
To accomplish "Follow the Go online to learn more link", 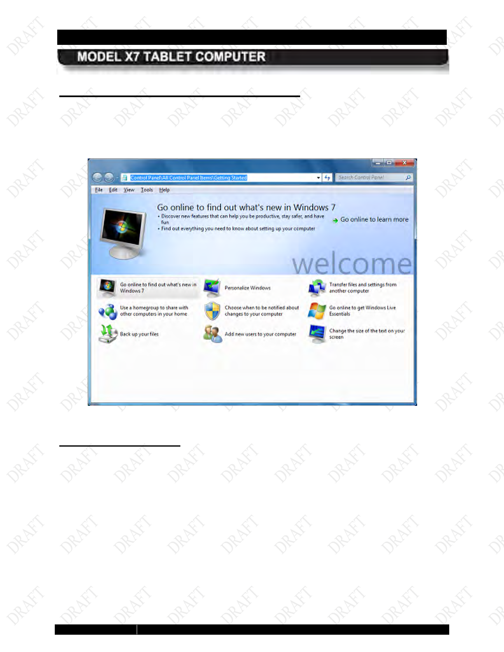I will tap(374, 219).
